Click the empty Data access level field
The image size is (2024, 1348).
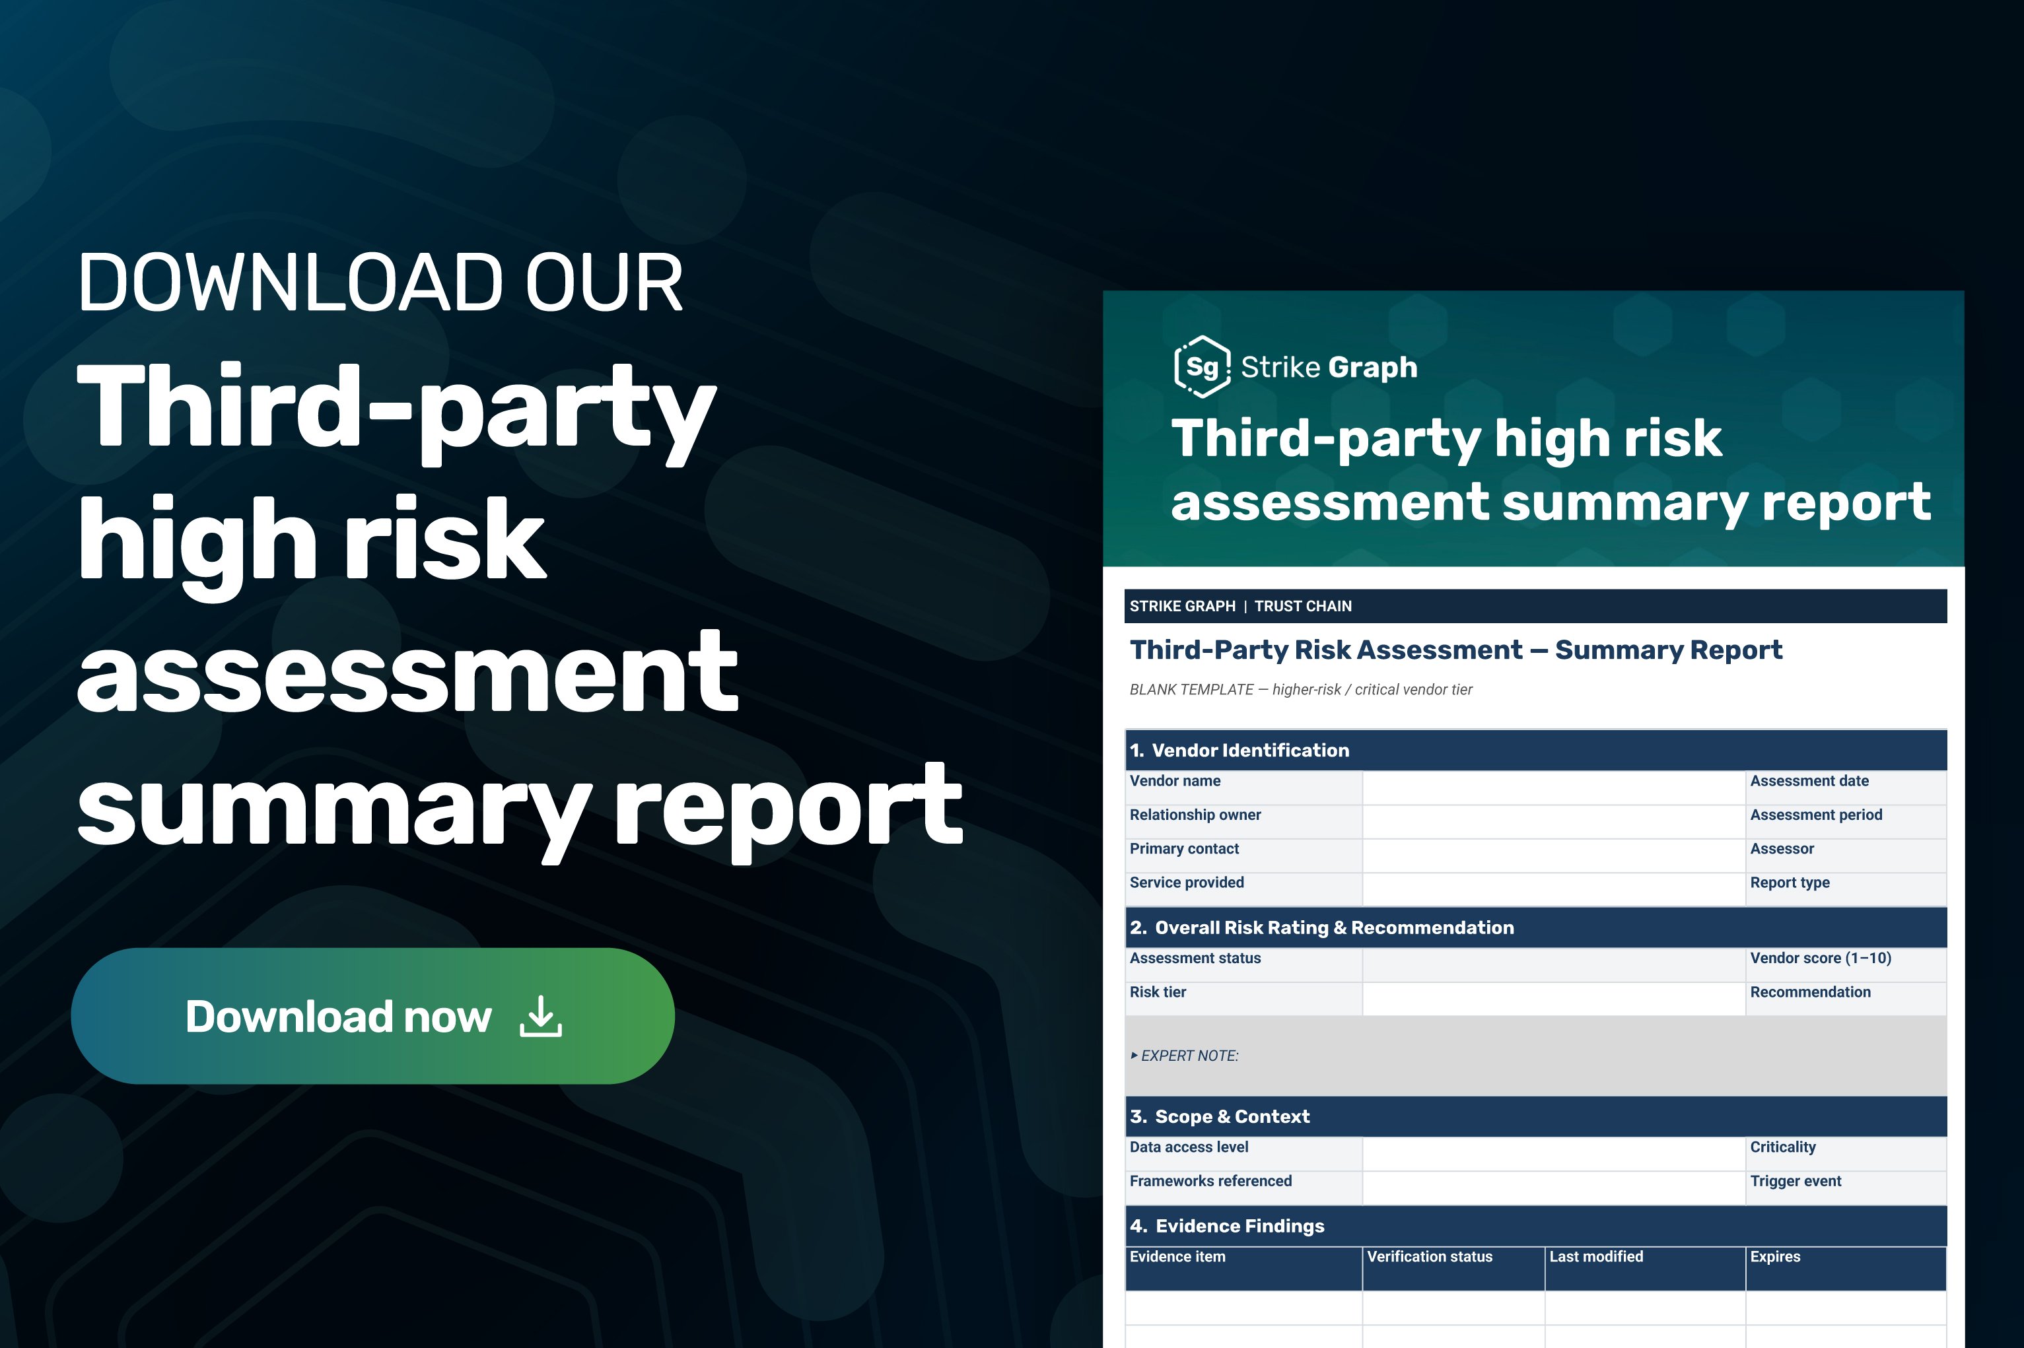point(1554,1154)
